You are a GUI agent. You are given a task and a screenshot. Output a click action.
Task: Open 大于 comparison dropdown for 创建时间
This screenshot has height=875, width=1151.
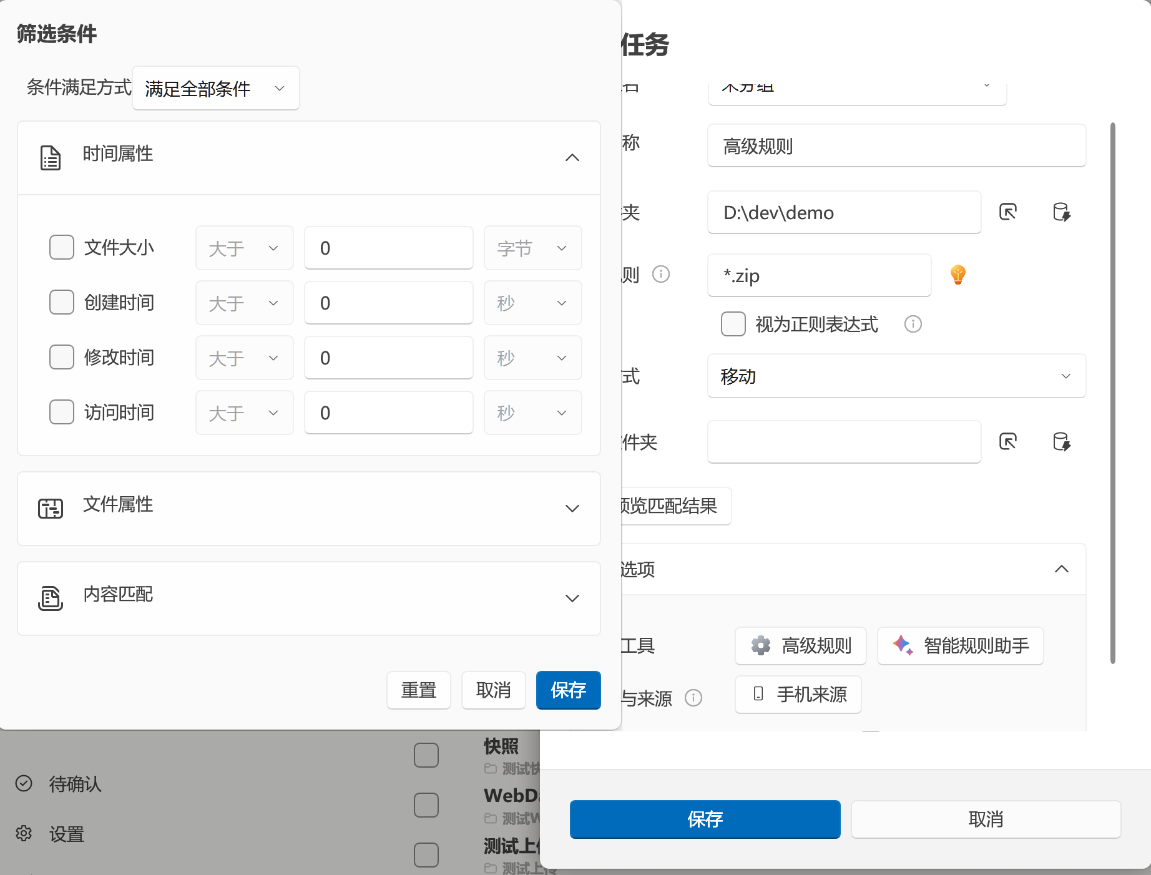pyautogui.click(x=245, y=303)
